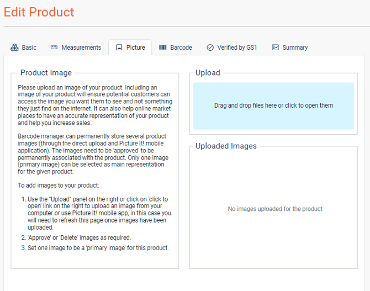Image resolution: width=370 pixels, height=291 pixels.
Task: View the Summary tab
Action: tap(295, 47)
